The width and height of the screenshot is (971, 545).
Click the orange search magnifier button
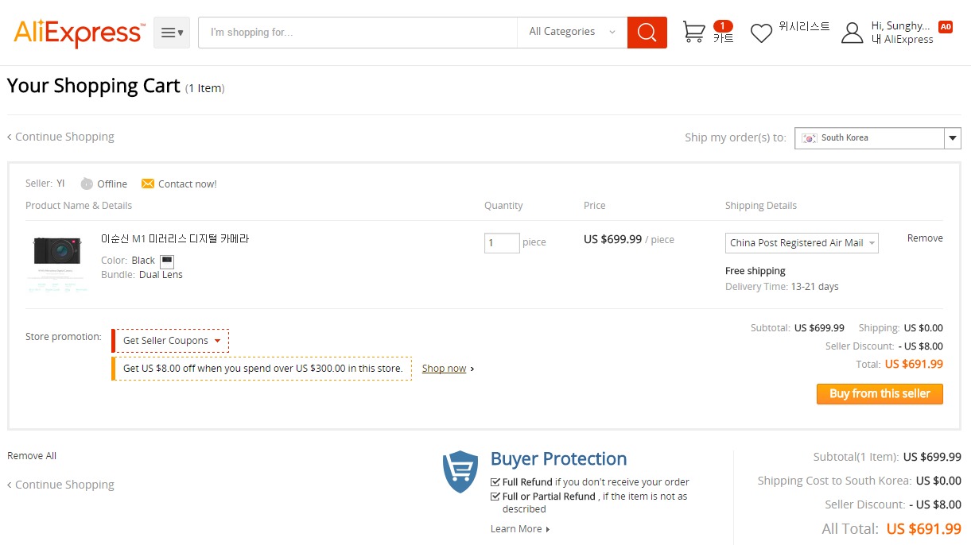(x=647, y=33)
